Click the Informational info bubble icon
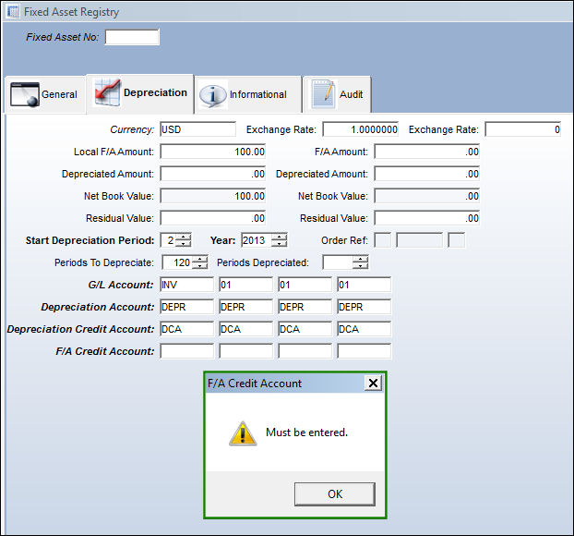574x536 pixels. 212,95
